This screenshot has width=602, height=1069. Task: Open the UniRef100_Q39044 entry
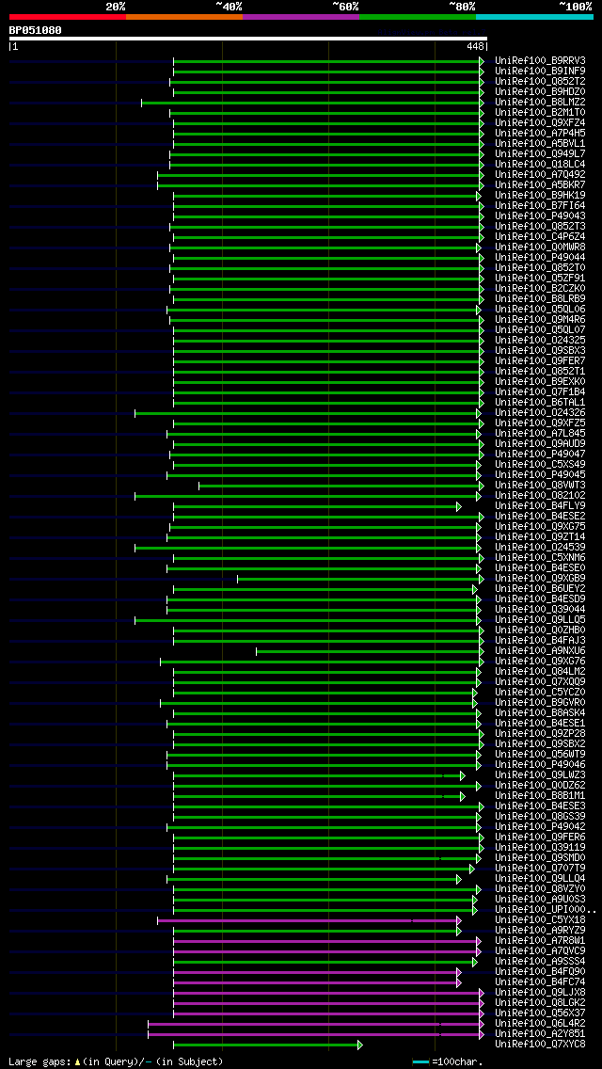coord(540,609)
